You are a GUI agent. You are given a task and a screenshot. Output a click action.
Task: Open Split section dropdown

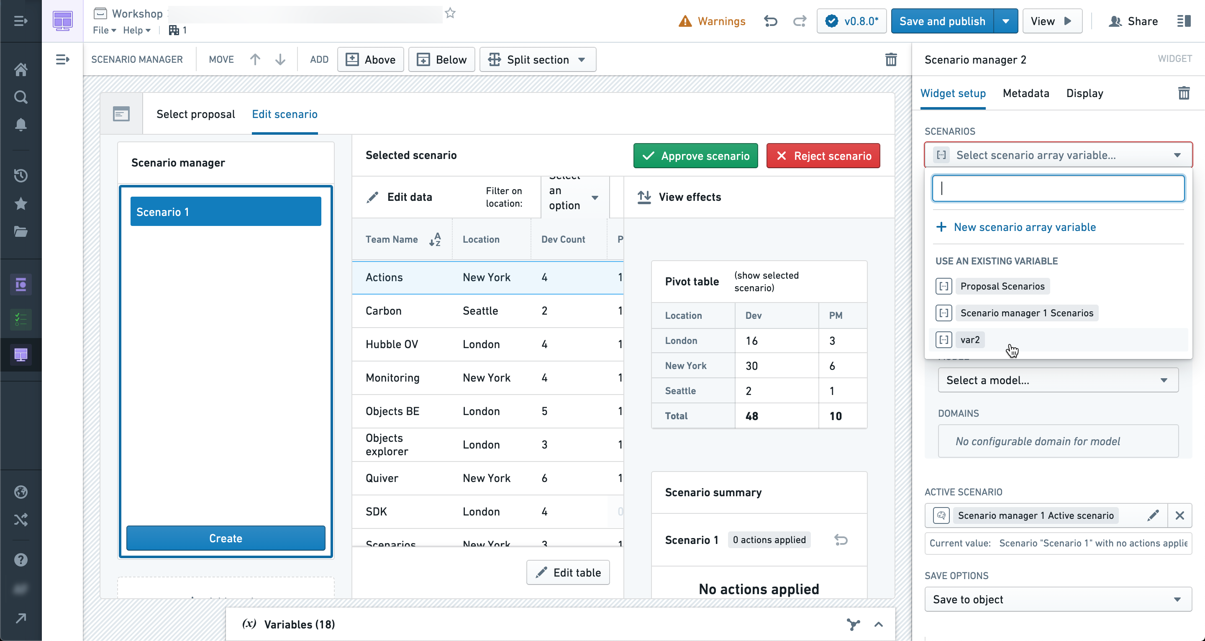538,59
